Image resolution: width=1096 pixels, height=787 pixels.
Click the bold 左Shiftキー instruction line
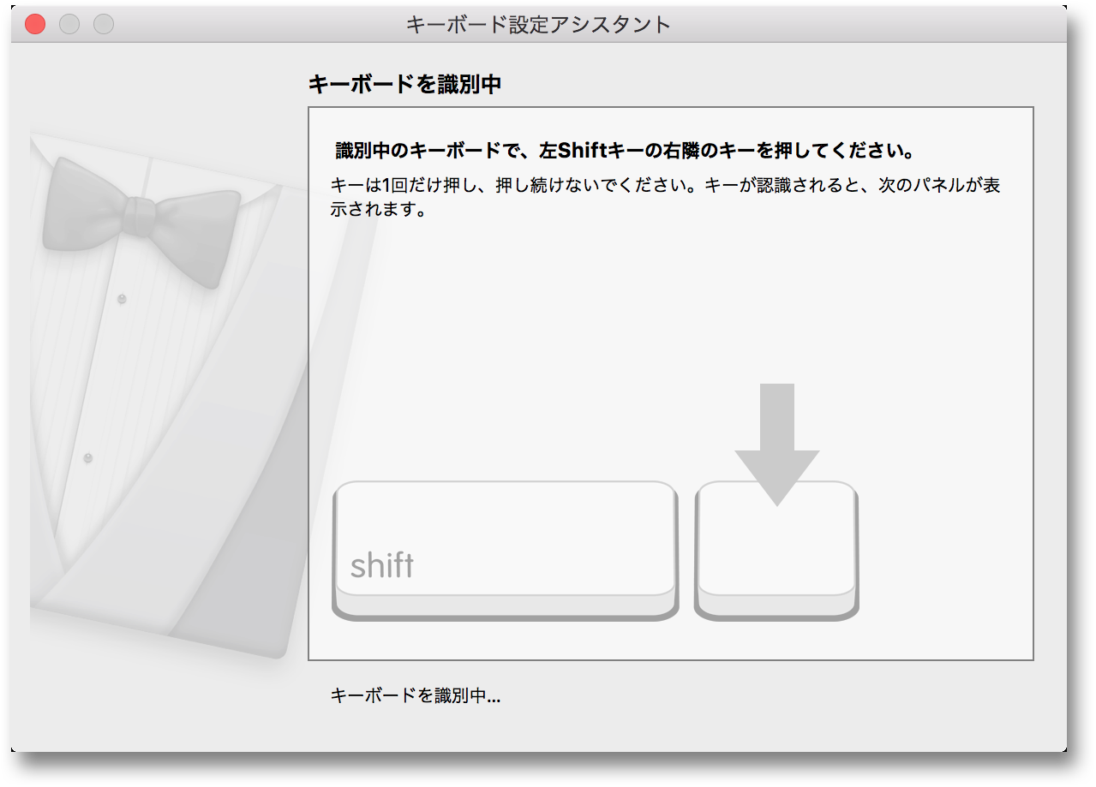[625, 152]
